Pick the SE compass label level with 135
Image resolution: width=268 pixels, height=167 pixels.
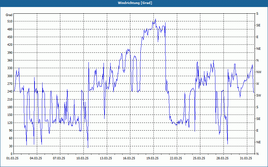tap(258, 119)
